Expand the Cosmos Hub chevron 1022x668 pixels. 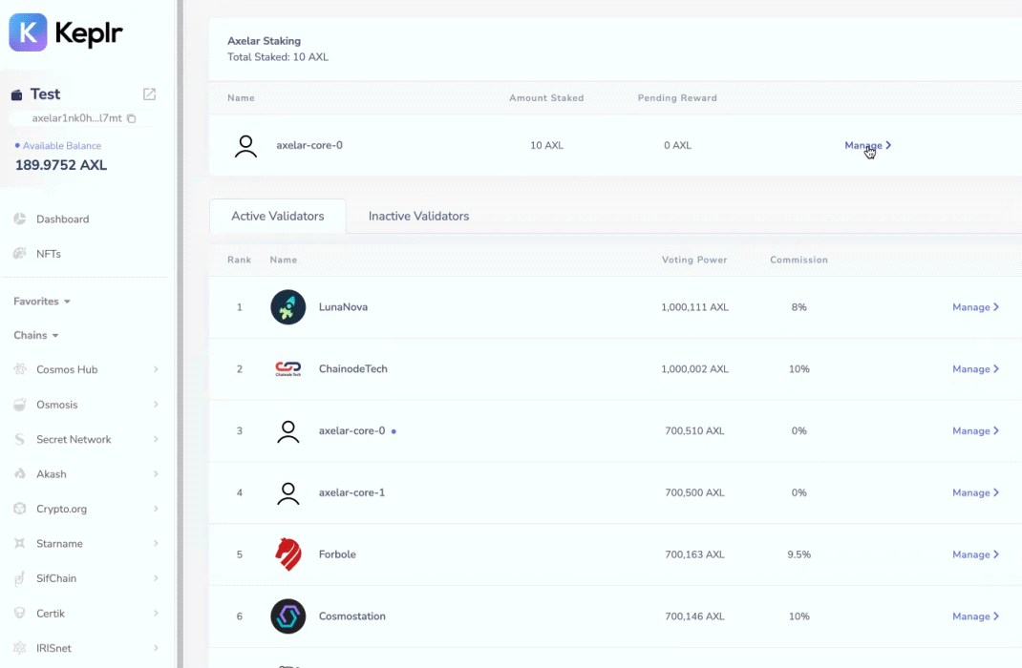(x=156, y=369)
